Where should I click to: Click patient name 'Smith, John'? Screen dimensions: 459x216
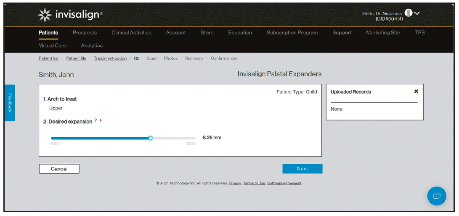(x=56, y=75)
